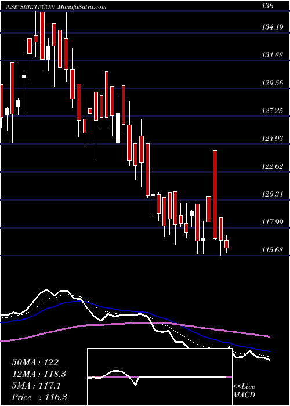Screen dimensions: 290x406
Task: Click the 5MA : 117.1 reading
Action: point(36,386)
